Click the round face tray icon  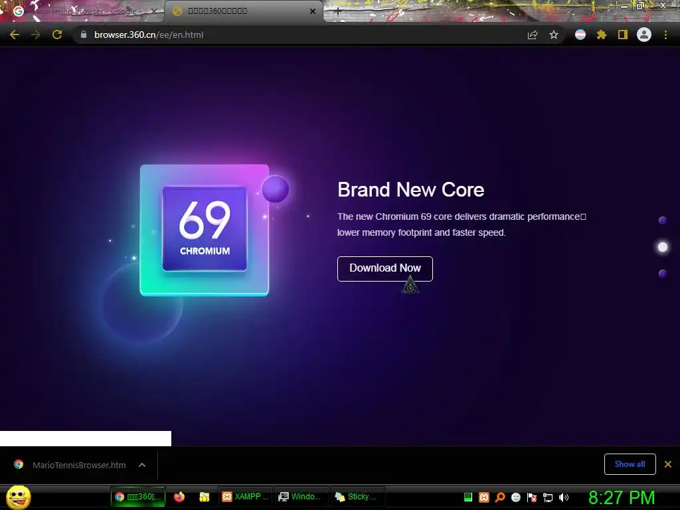pyautogui.click(x=516, y=497)
